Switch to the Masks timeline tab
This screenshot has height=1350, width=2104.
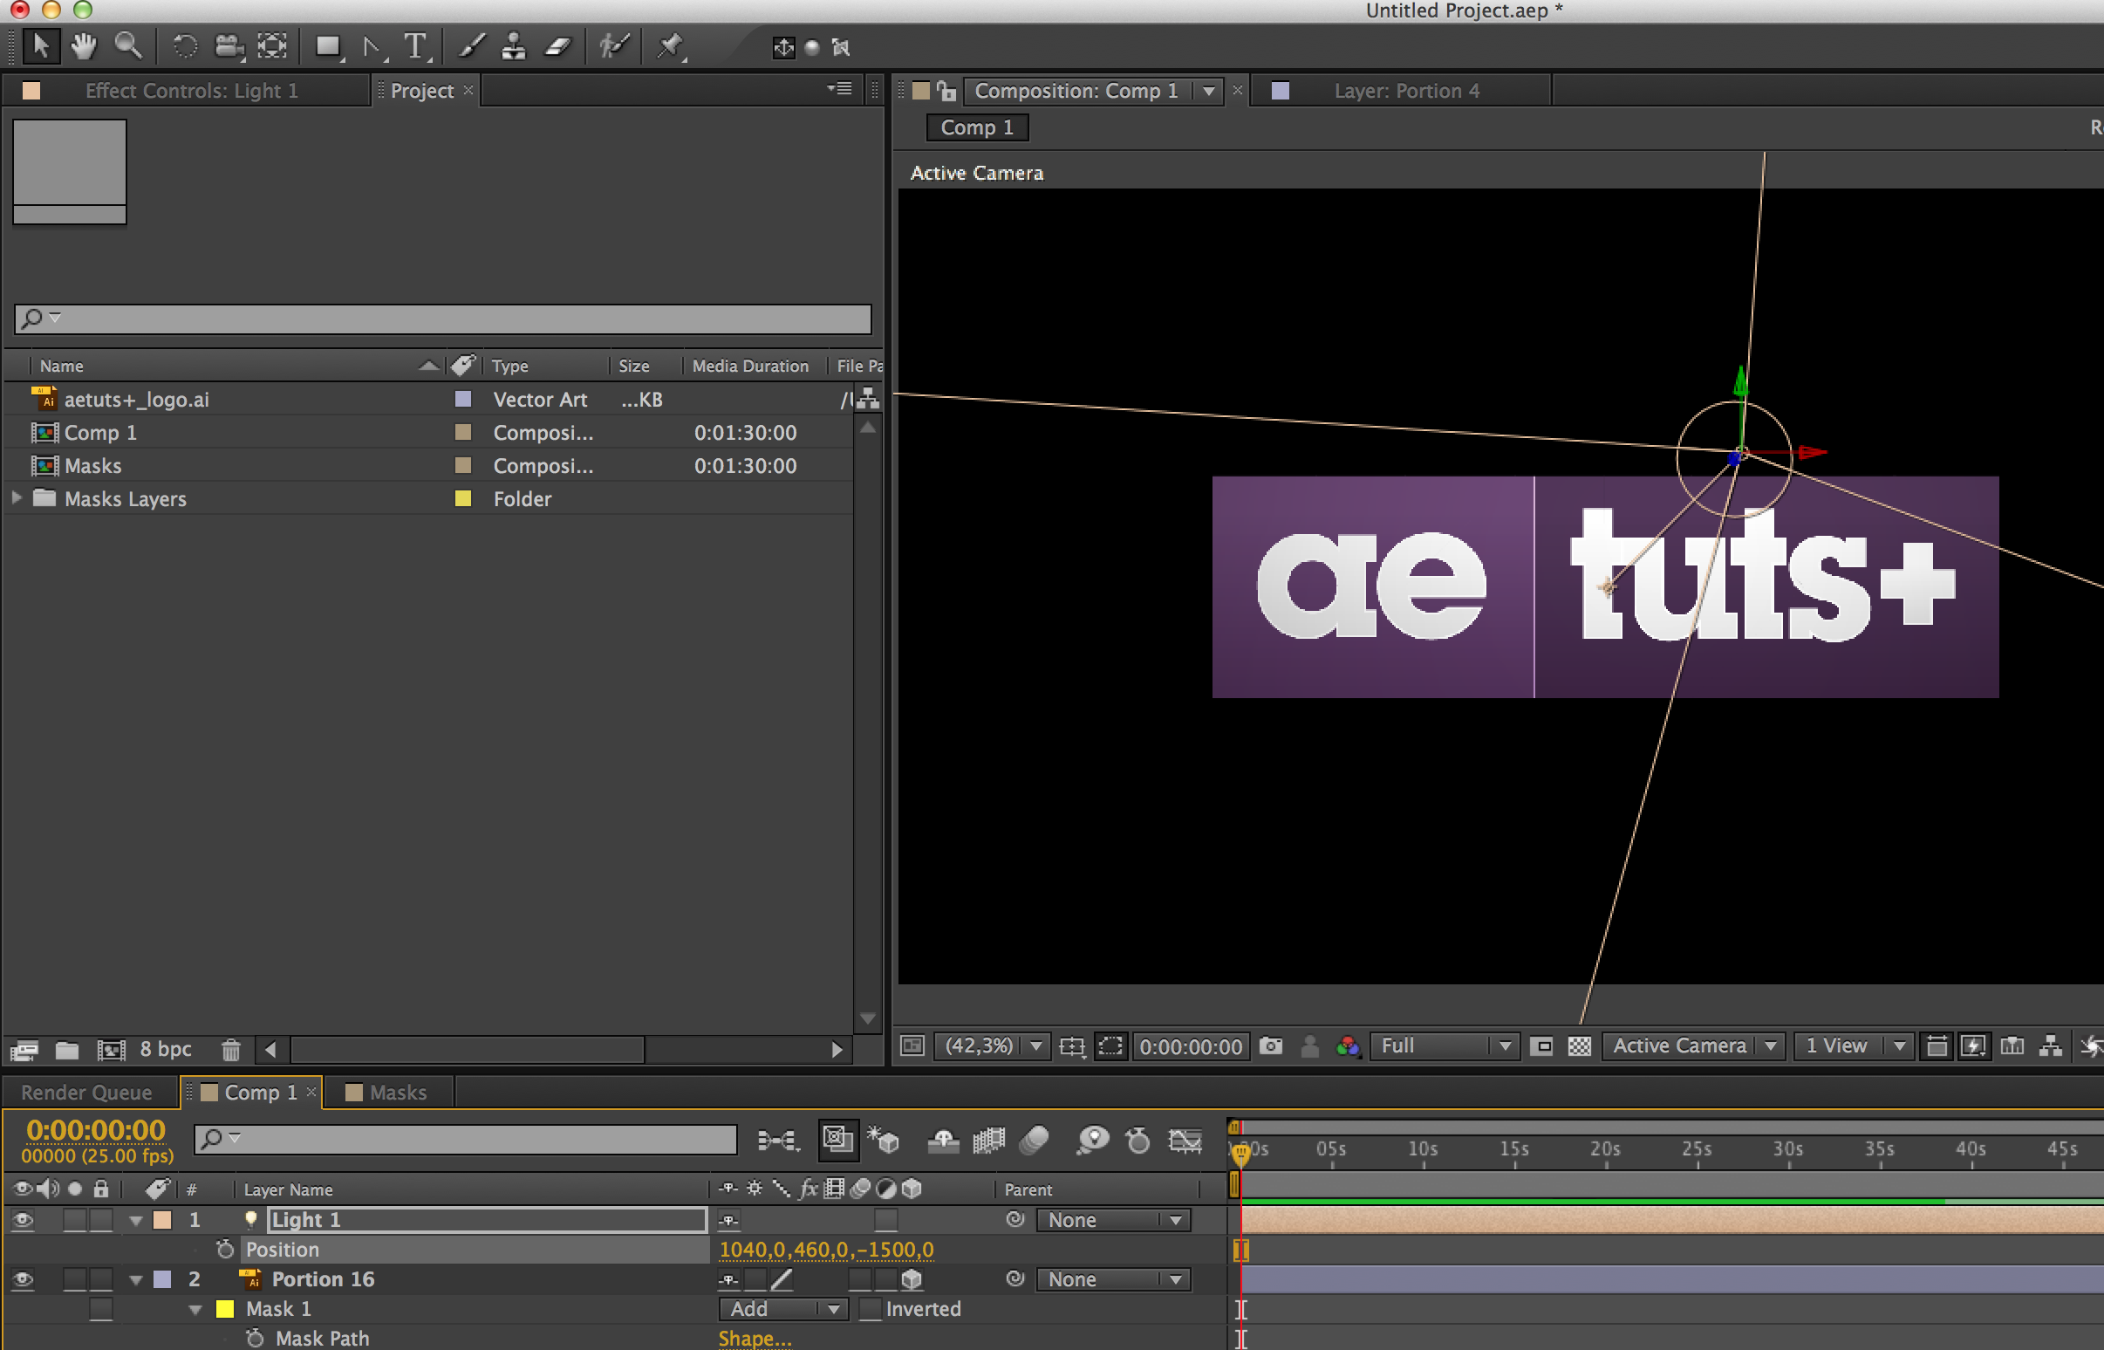click(398, 1093)
